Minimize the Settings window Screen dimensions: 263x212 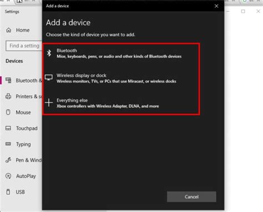pos(228,12)
